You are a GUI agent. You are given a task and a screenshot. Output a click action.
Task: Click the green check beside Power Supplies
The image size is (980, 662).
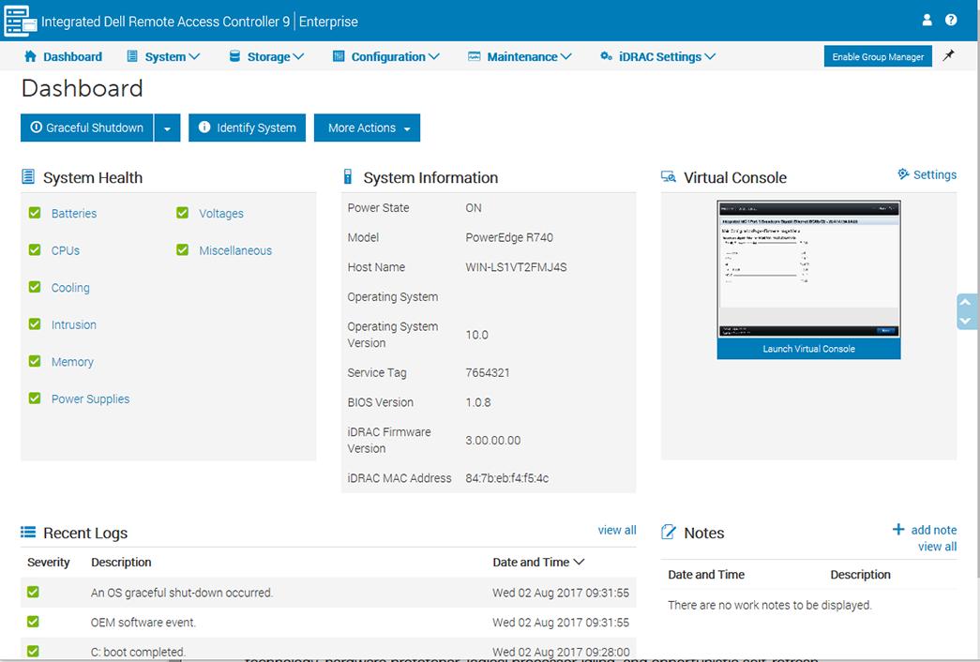35,399
